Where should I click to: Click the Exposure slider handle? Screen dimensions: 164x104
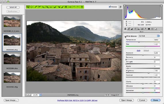(x=143, y=55)
